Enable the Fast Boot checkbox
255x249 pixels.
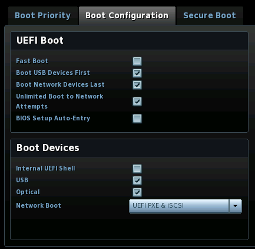tap(137, 61)
